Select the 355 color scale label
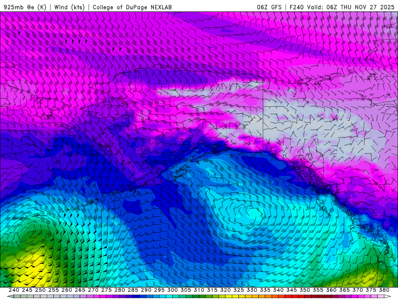398x299 pixels. 318,290
